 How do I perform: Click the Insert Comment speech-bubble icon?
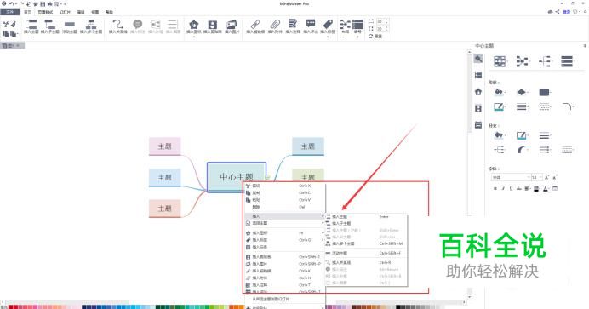point(311,25)
